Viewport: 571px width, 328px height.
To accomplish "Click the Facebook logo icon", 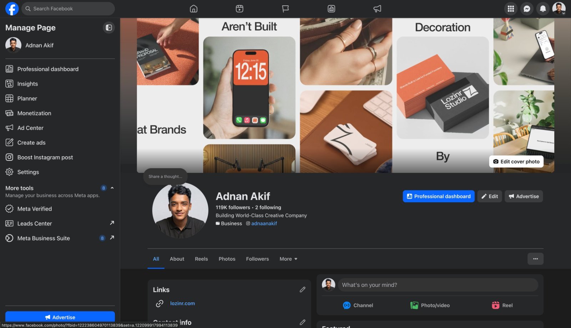I will pos(12,9).
